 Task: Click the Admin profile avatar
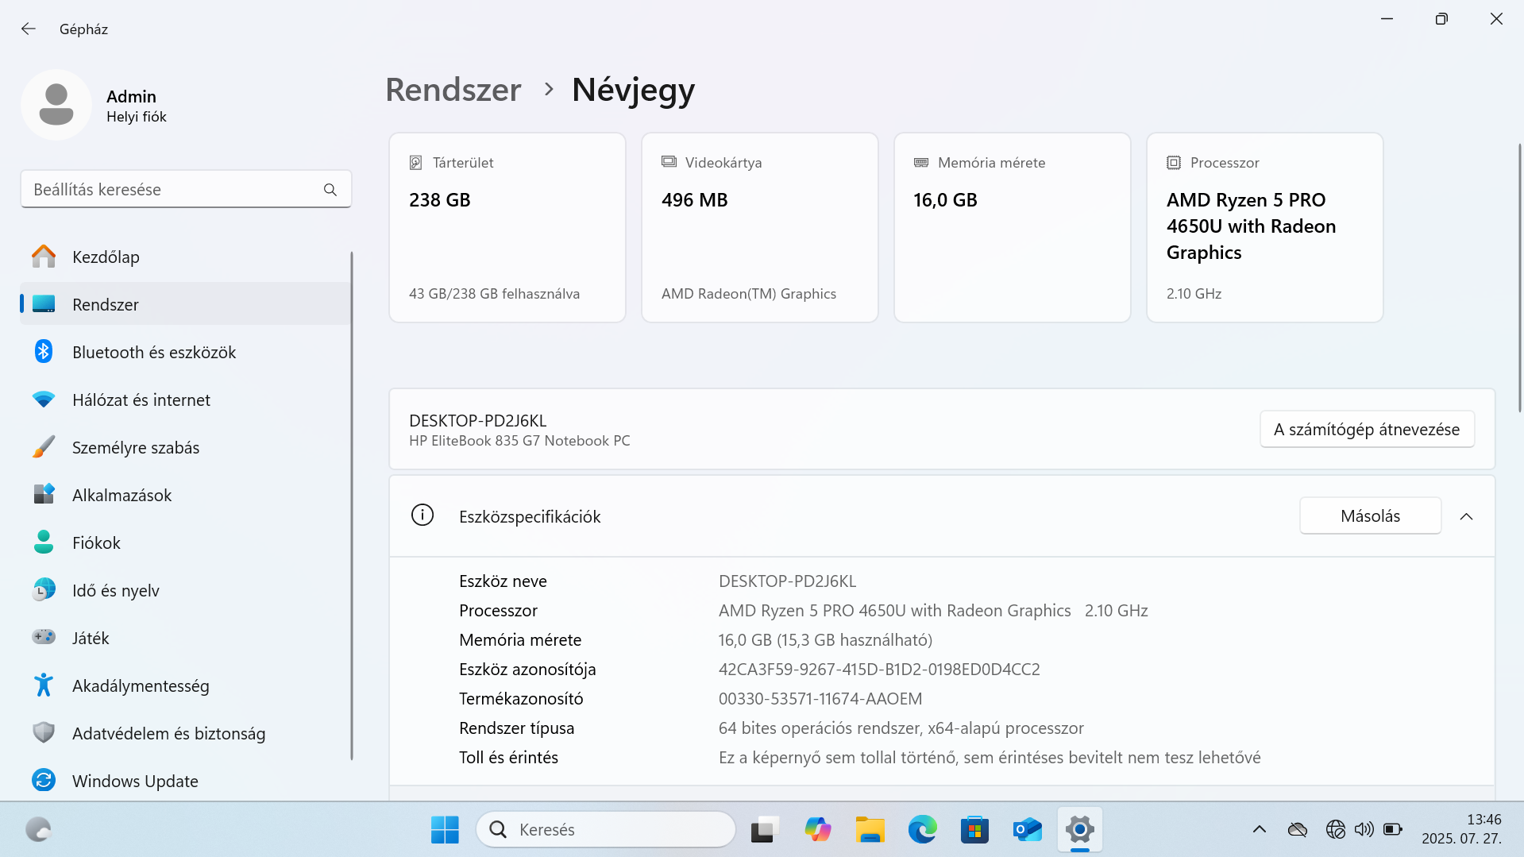coord(56,105)
